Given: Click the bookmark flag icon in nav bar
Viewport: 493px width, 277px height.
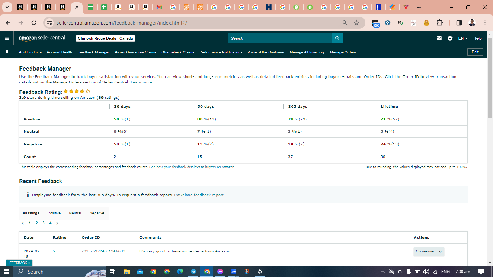Looking at the screenshot, I should (x=7, y=52).
